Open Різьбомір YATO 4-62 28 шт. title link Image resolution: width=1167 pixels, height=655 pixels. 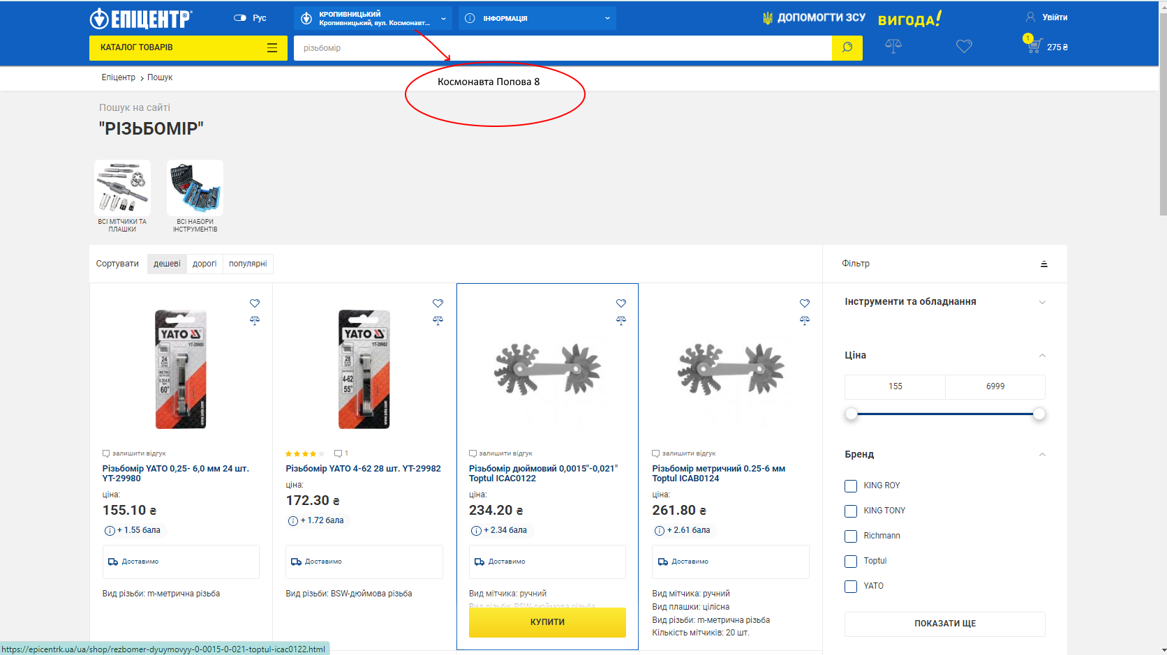click(363, 469)
